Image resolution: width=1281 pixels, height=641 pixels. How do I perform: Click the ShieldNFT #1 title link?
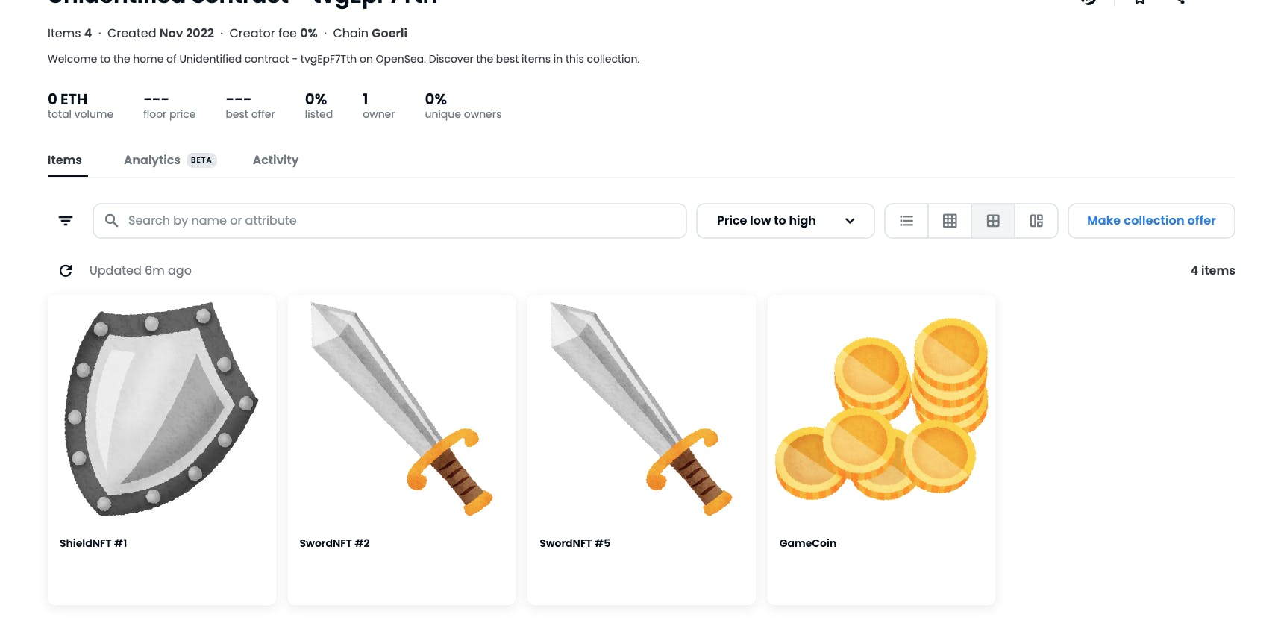pos(93,543)
